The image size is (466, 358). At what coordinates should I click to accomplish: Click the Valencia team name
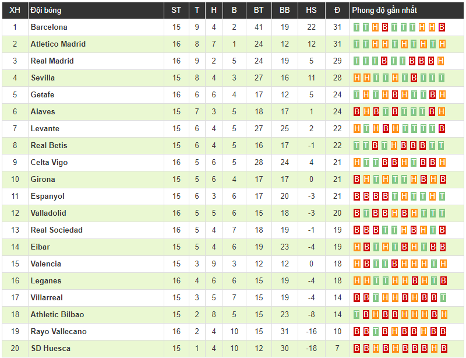45,264
